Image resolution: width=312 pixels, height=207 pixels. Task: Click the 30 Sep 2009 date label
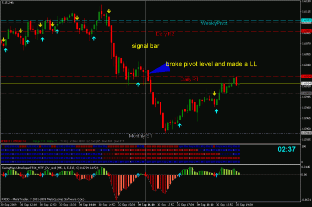coord(8,205)
